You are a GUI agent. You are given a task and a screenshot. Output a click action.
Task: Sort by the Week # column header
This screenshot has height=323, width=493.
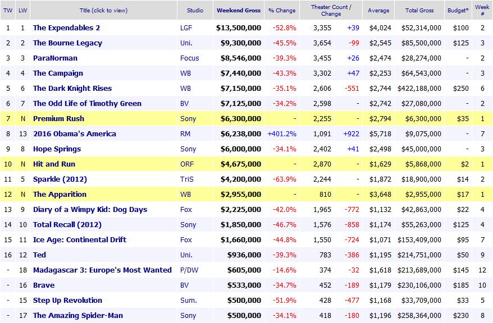[482, 10]
